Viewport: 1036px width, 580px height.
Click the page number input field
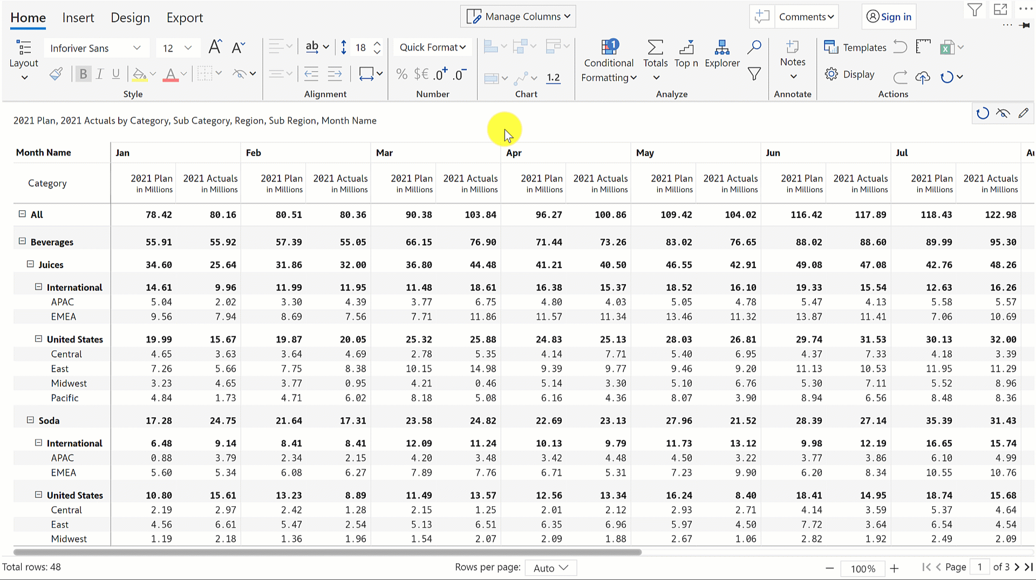coord(979,567)
